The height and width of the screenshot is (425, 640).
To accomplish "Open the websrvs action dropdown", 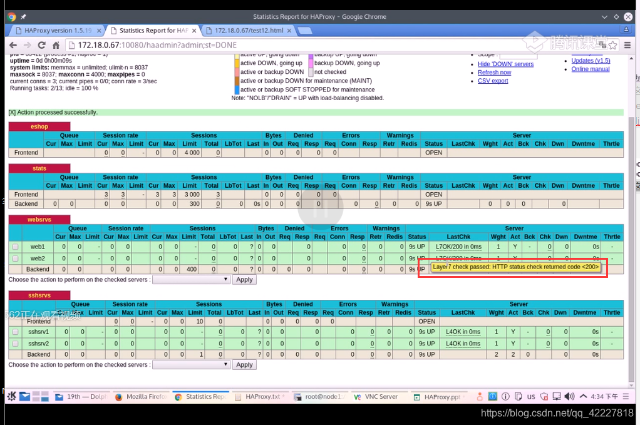I will [190, 280].
